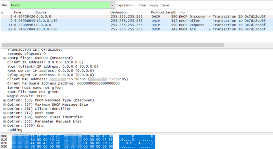Sort packets by Length column
Image resolution: width=273 pixels, height=149 pixels.
click(x=171, y=12)
